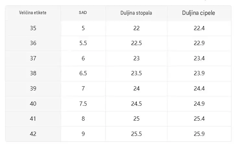Select label size 40 cell
The height and width of the screenshot is (144, 234).
click(33, 104)
